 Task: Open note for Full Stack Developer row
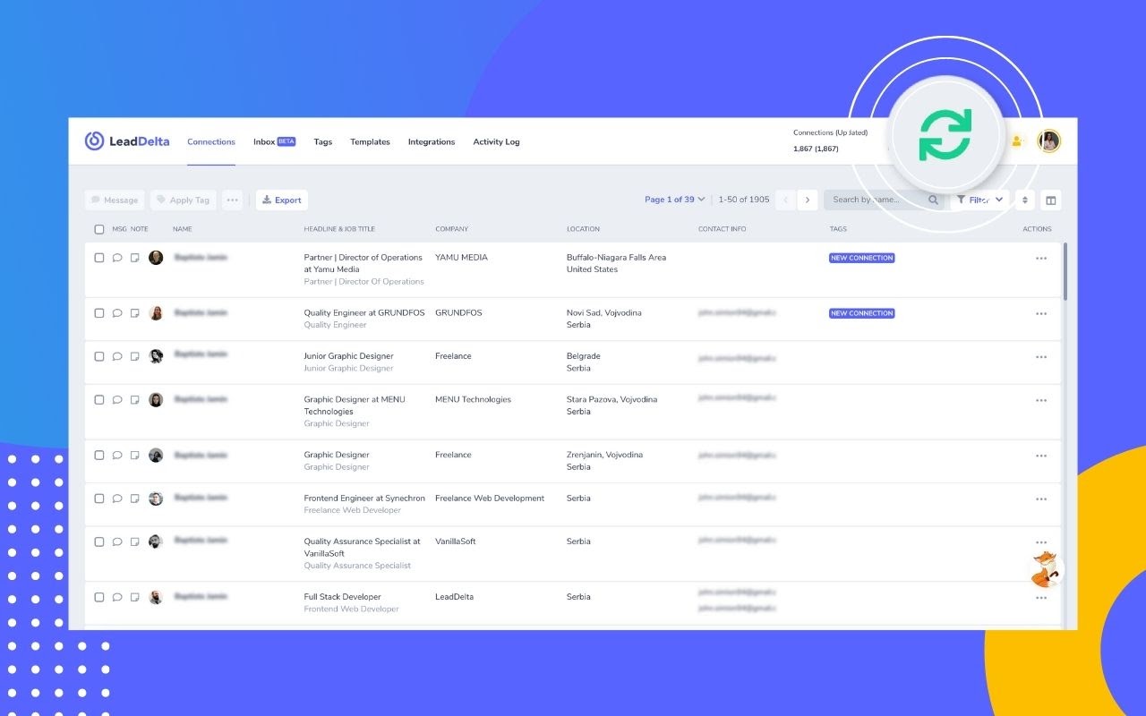point(134,597)
